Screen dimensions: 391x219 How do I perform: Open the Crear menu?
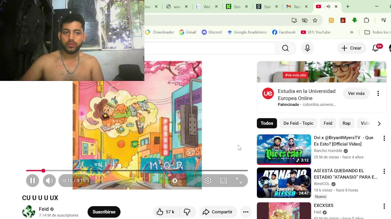click(351, 48)
